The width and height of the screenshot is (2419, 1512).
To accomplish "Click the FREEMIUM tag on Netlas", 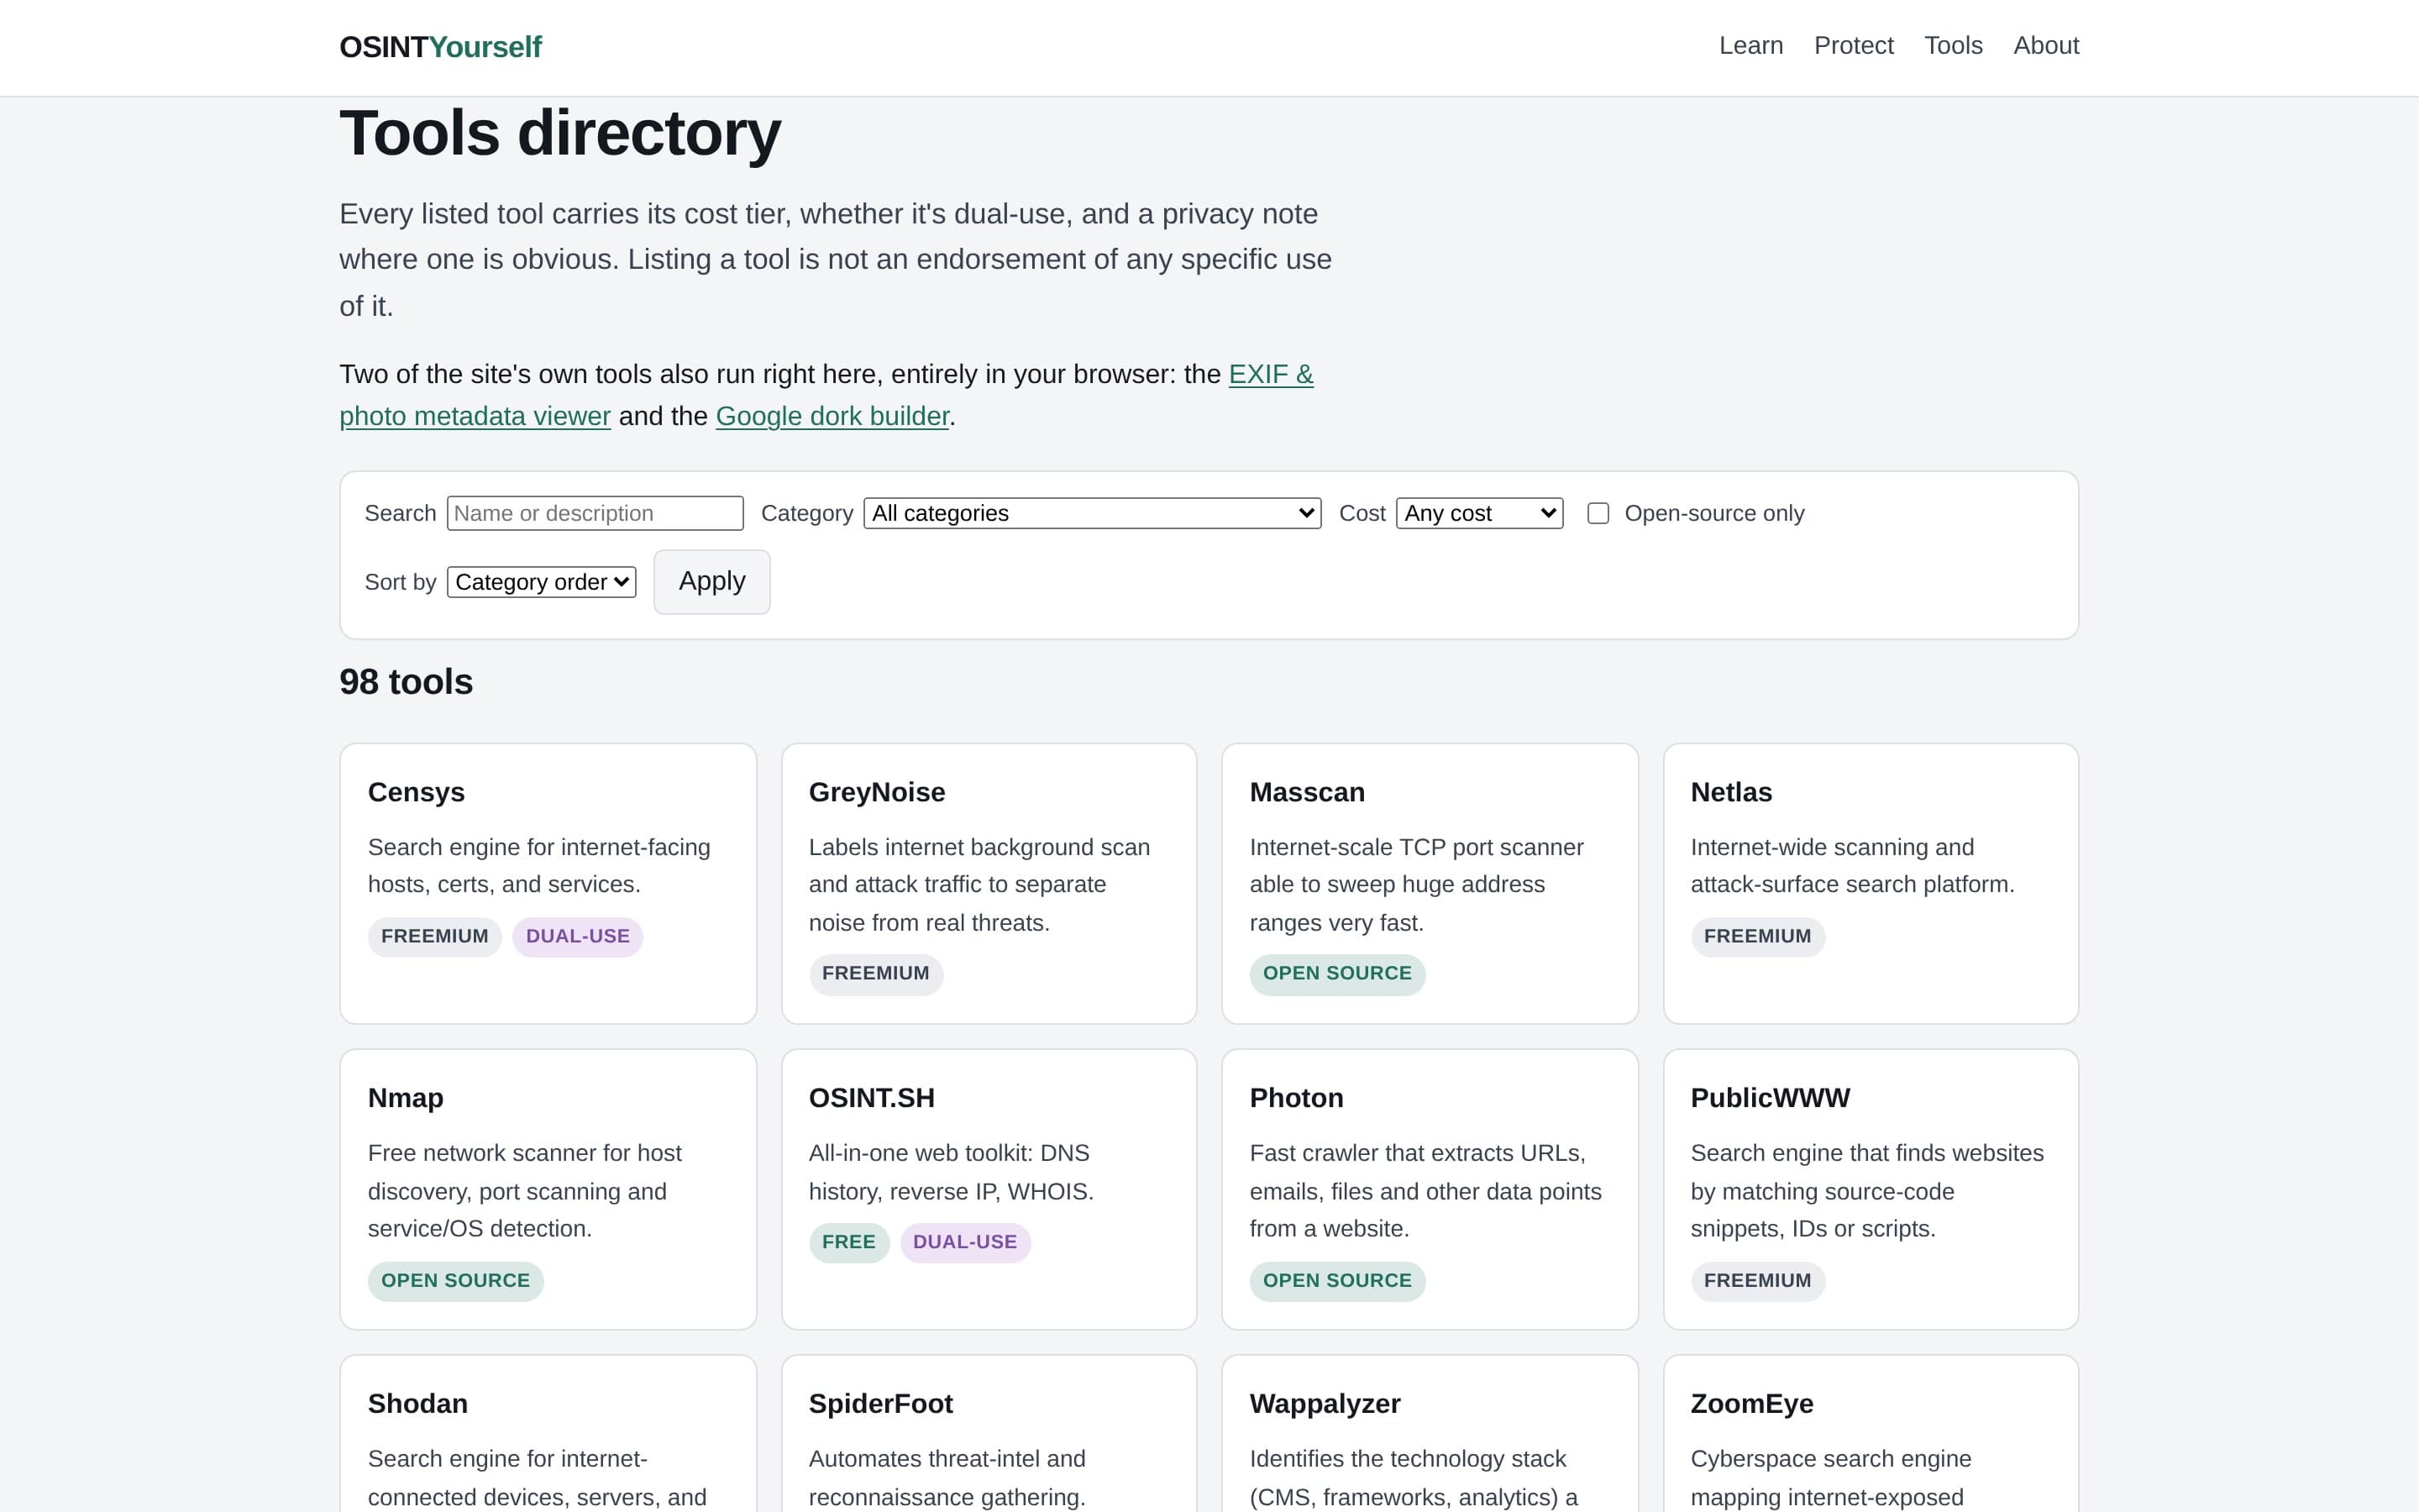I will coord(1757,937).
